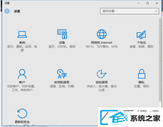Open the 隐私 padlock icon
The width and height of the screenshot is (163, 127).
pos(142,74)
